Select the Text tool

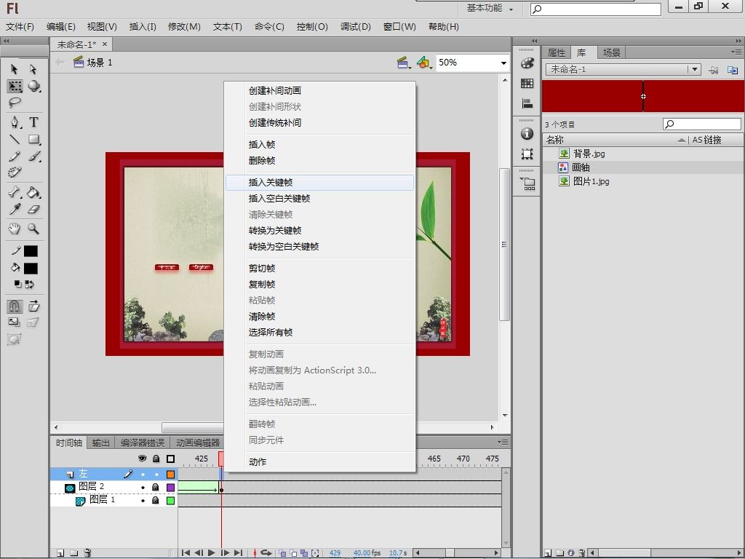tap(33, 122)
